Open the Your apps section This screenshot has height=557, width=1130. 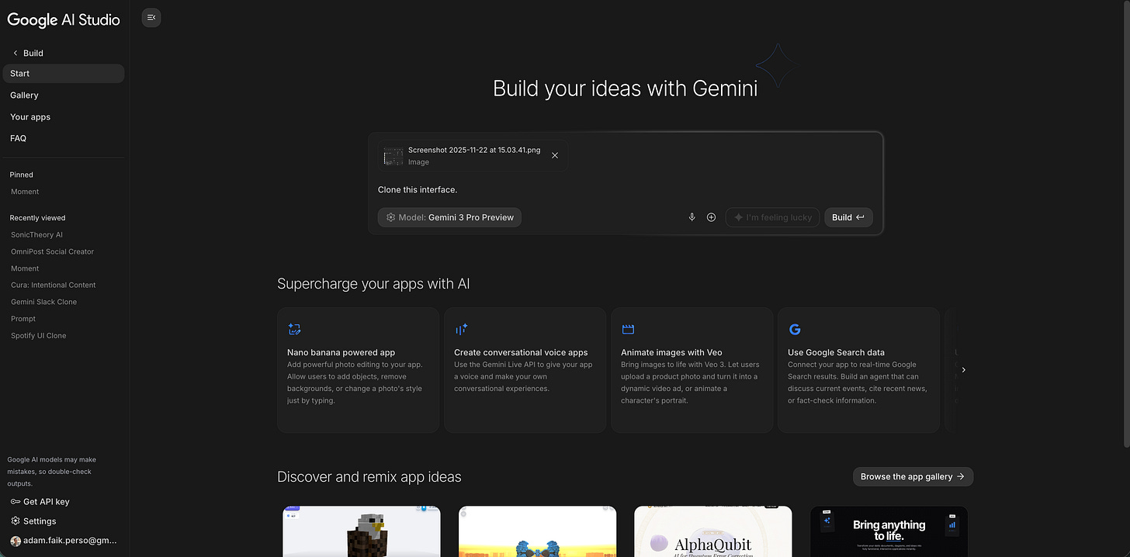29,116
